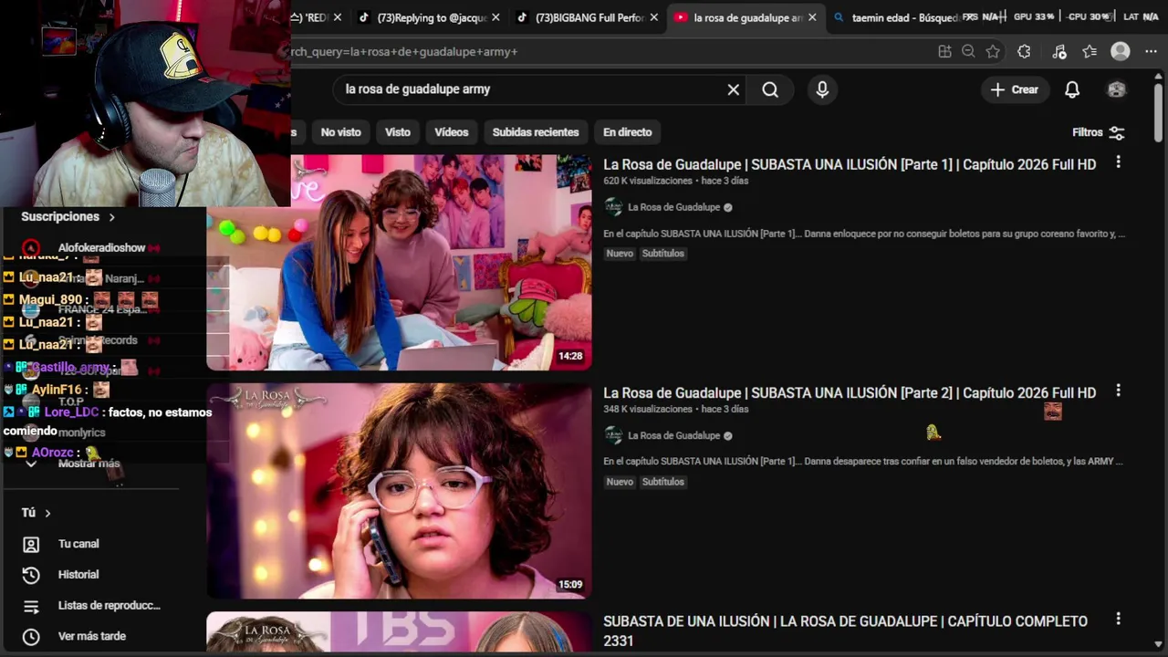Select the Visto filter chip
The image size is (1168, 657).
(398, 132)
